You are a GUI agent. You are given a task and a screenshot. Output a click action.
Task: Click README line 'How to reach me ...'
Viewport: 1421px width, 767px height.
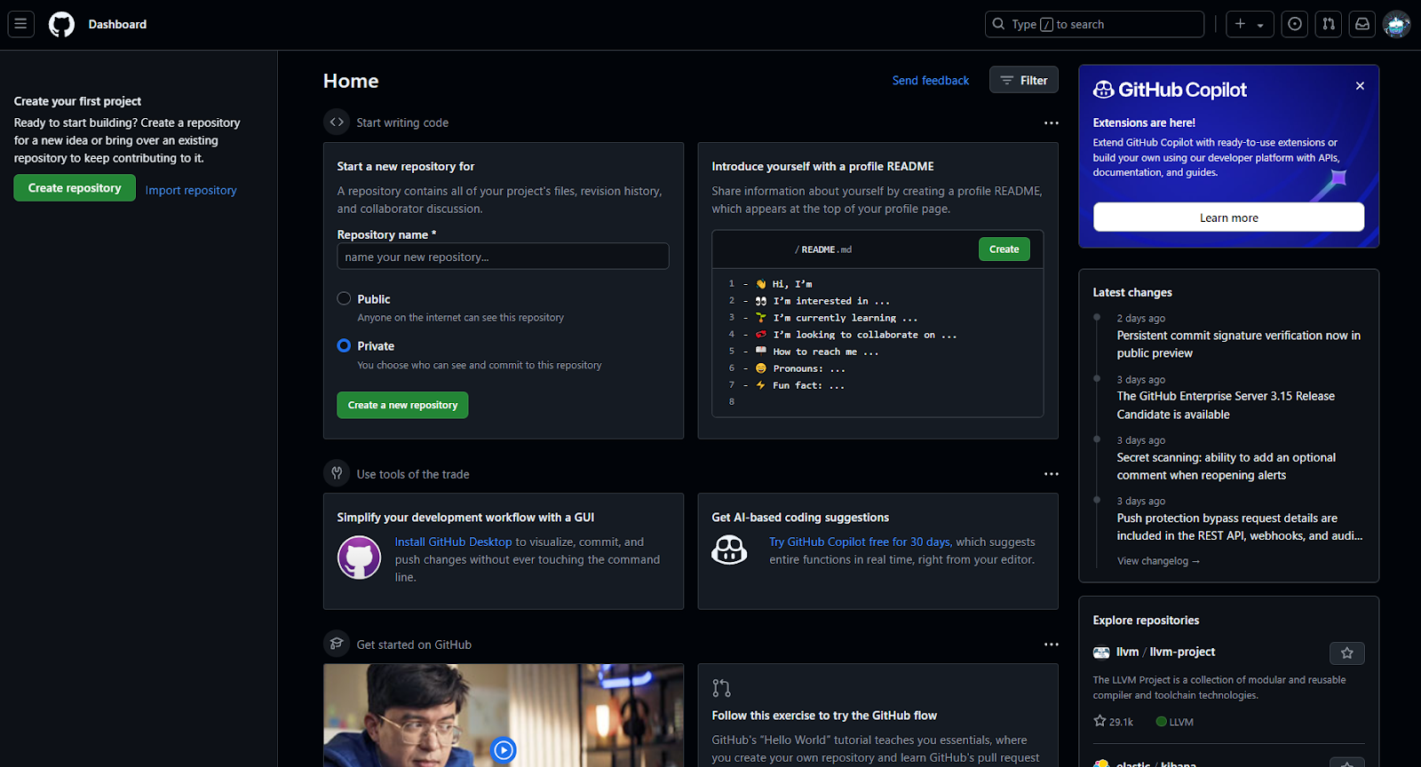coord(826,352)
